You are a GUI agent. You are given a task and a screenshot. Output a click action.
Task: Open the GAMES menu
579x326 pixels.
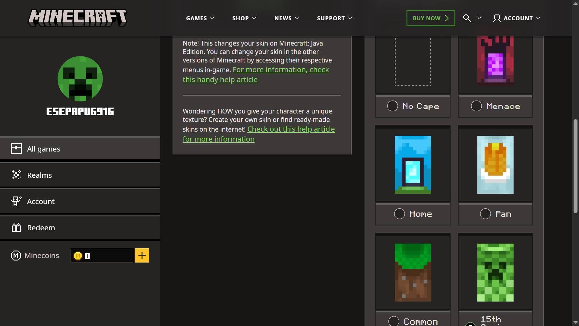pyautogui.click(x=200, y=18)
